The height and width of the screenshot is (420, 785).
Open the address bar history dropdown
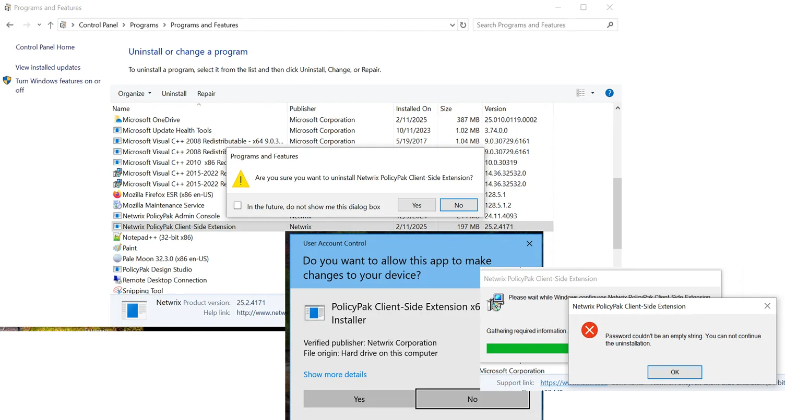[x=452, y=25]
